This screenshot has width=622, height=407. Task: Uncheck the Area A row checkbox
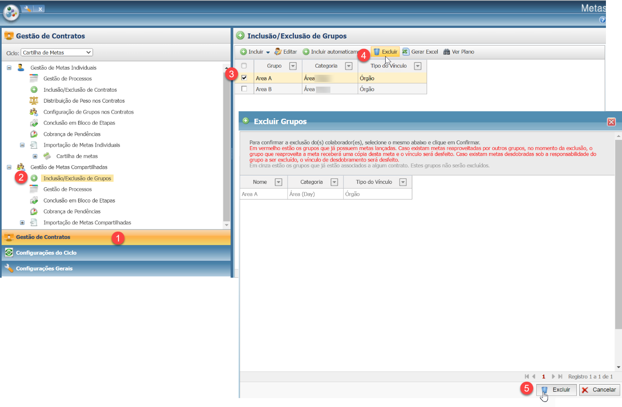244,78
